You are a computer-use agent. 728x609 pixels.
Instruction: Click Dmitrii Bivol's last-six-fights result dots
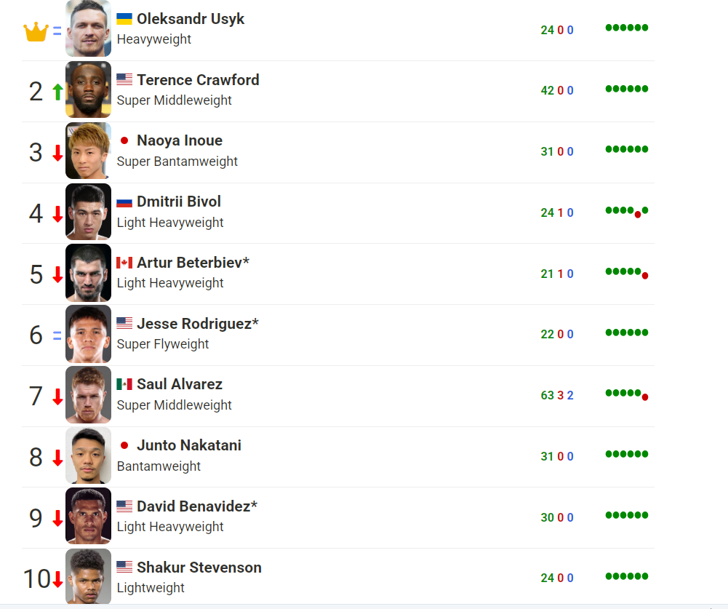pos(626,212)
